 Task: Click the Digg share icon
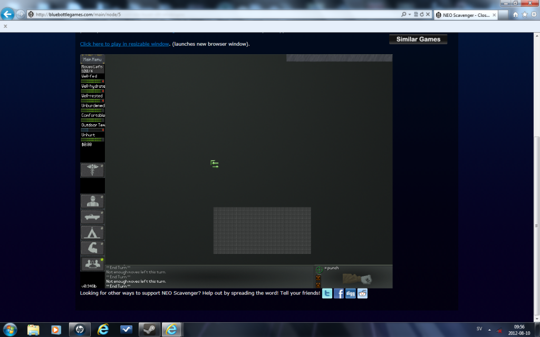point(350,294)
